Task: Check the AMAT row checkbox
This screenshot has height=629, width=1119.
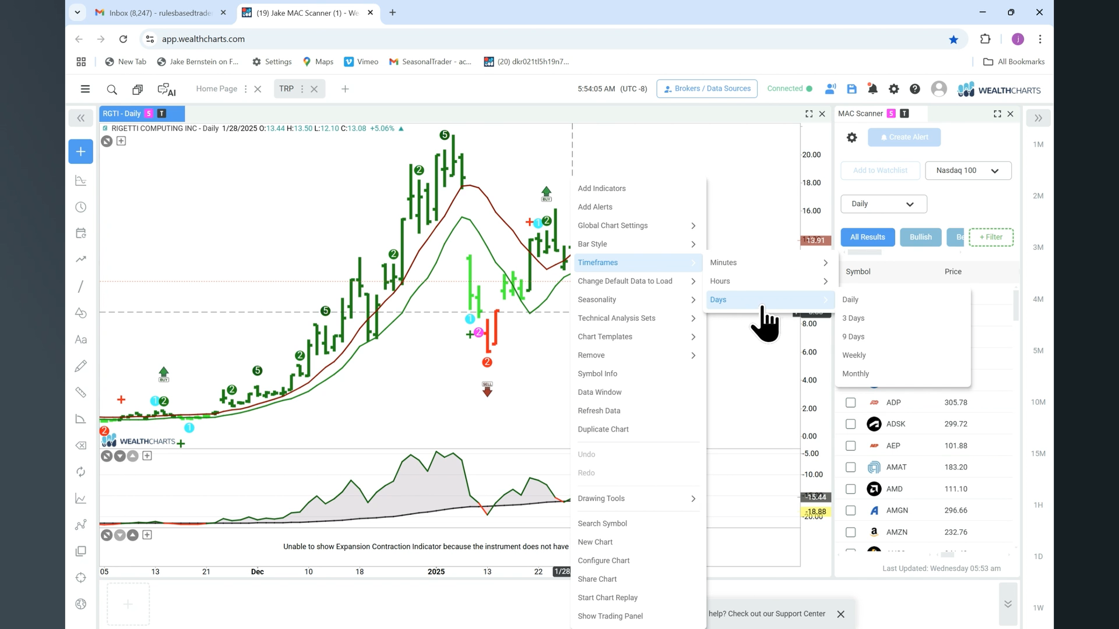Action: (x=851, y=467)
